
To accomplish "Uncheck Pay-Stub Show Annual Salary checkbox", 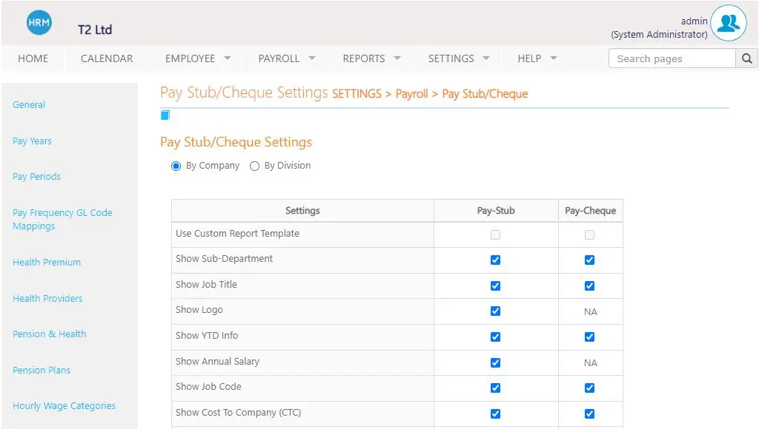I will [x=495, y=363].
